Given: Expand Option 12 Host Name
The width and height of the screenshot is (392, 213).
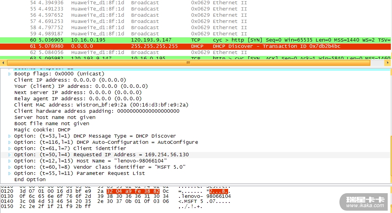Looking at the screenshot, I should point(9,161).
